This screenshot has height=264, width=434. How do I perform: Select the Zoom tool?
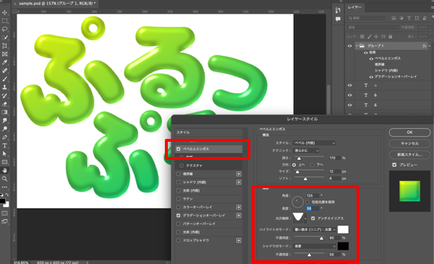pyautogui.click(x=5, y=179)
